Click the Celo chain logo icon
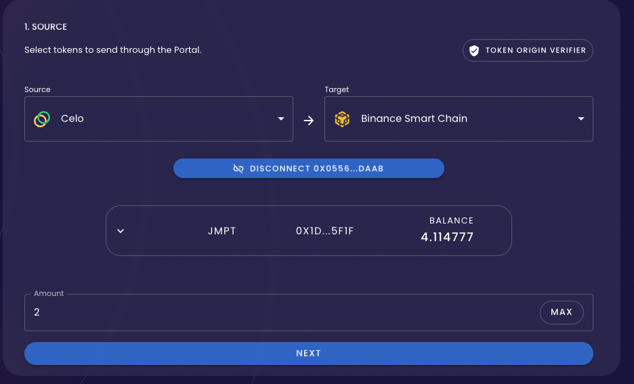This screenshot has height=384, width=634. [x=42, y=119]
